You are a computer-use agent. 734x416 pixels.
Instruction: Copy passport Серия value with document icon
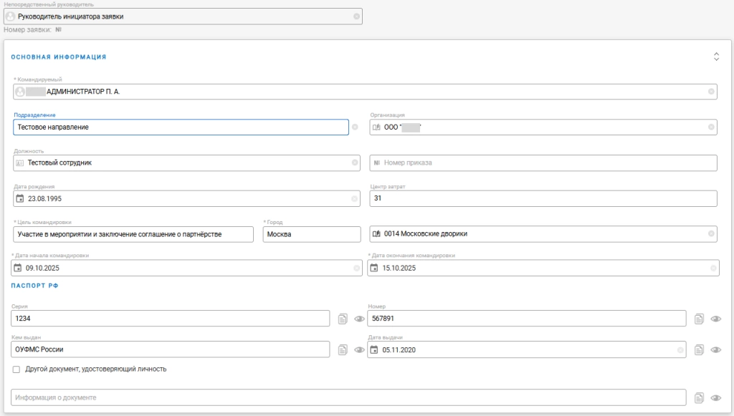tap(343, 319)
